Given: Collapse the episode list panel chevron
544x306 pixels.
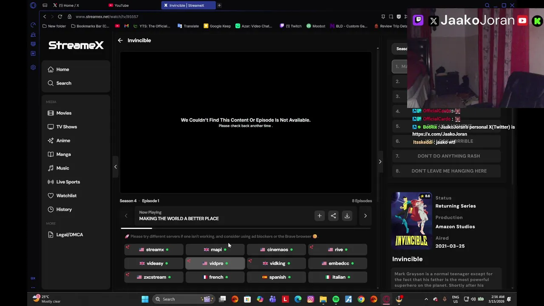Looking at the screenshot, I should pyautogui.click(x=380, y=161).
